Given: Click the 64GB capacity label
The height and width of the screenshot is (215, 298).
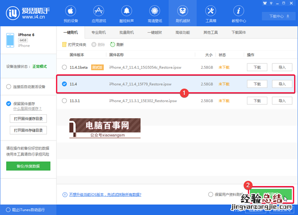Looking at the screenshot, I should 23,40.
